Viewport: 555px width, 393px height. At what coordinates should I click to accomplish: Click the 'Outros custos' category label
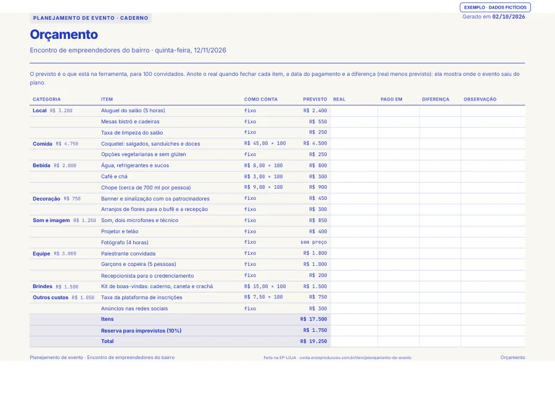pyautogui.click(x=51, y=298)
